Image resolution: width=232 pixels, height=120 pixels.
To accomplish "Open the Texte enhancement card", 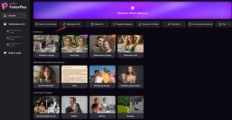I will (74, 77).
